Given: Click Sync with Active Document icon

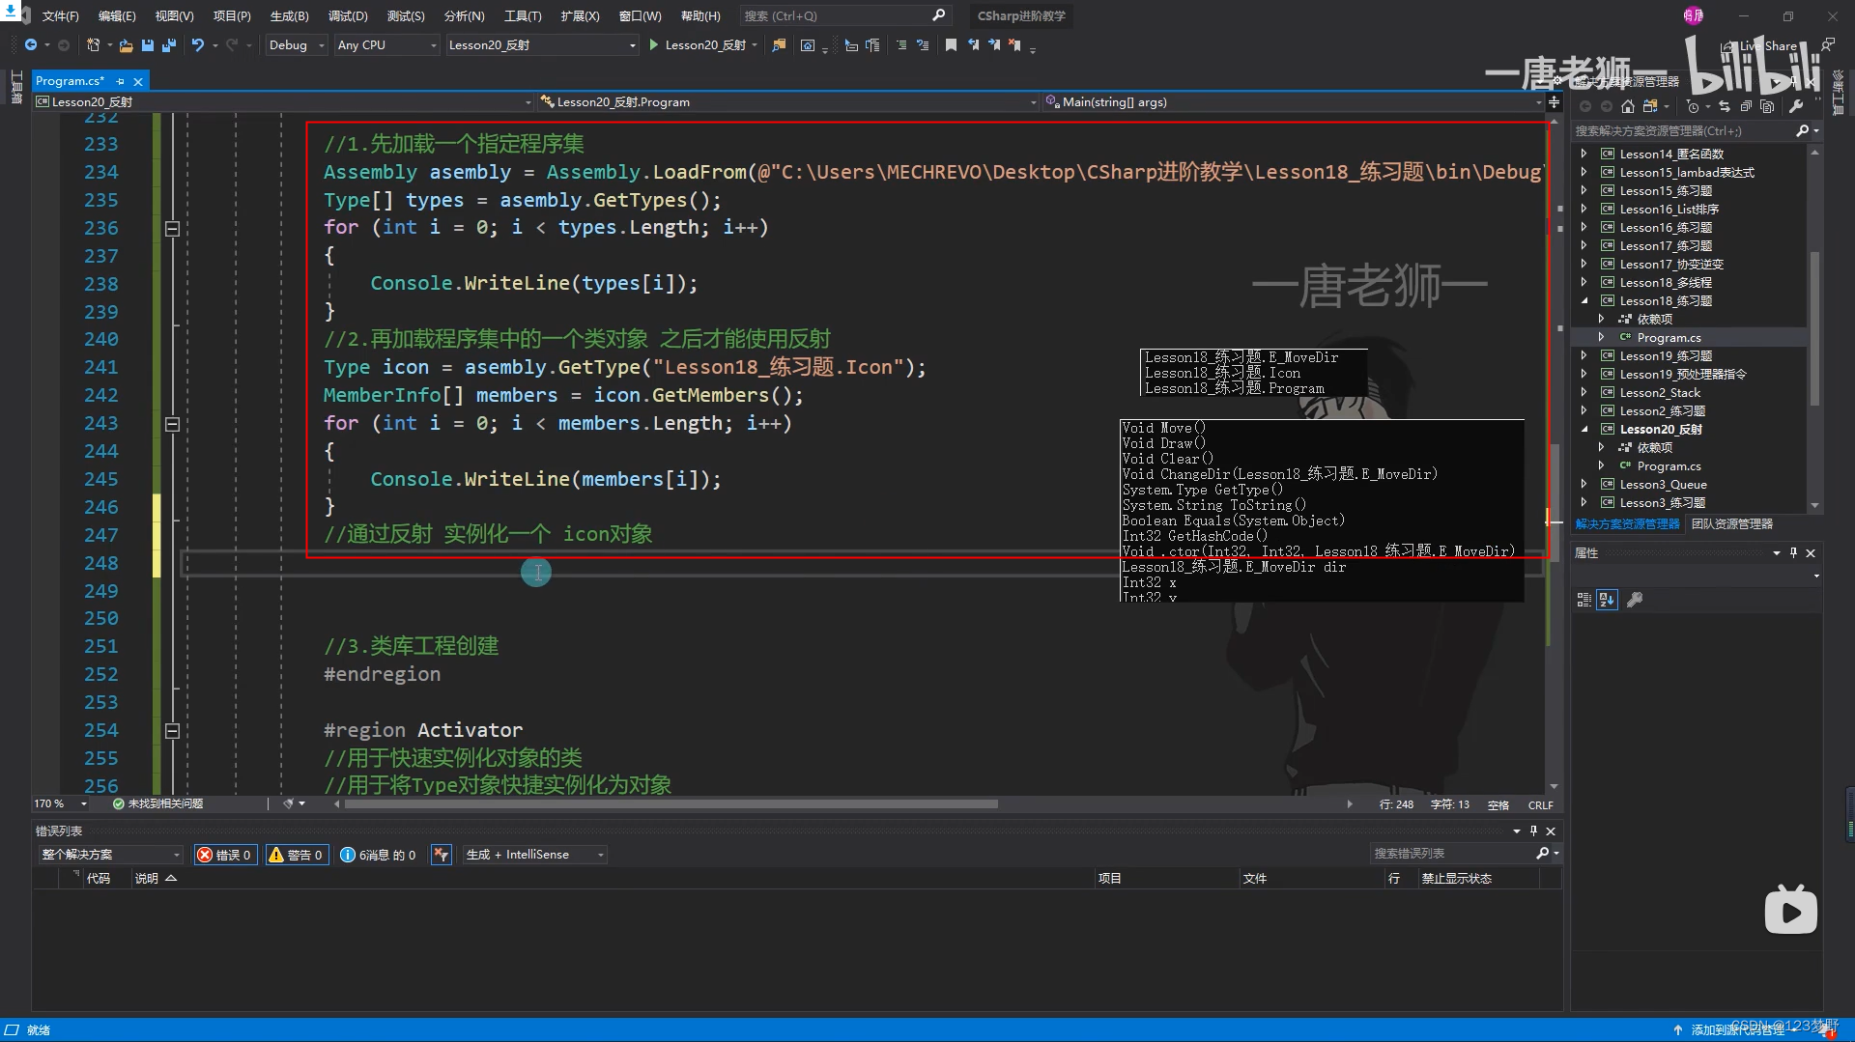Looking at the screenshot, I should pyautogui.click(x=1725, y=106).
